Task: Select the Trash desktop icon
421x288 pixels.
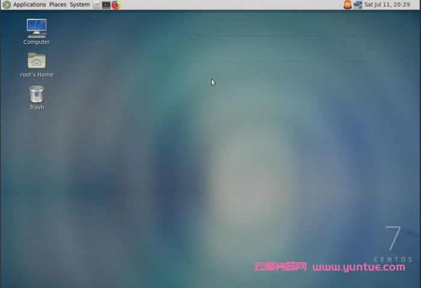Action: tap(37, 94)
